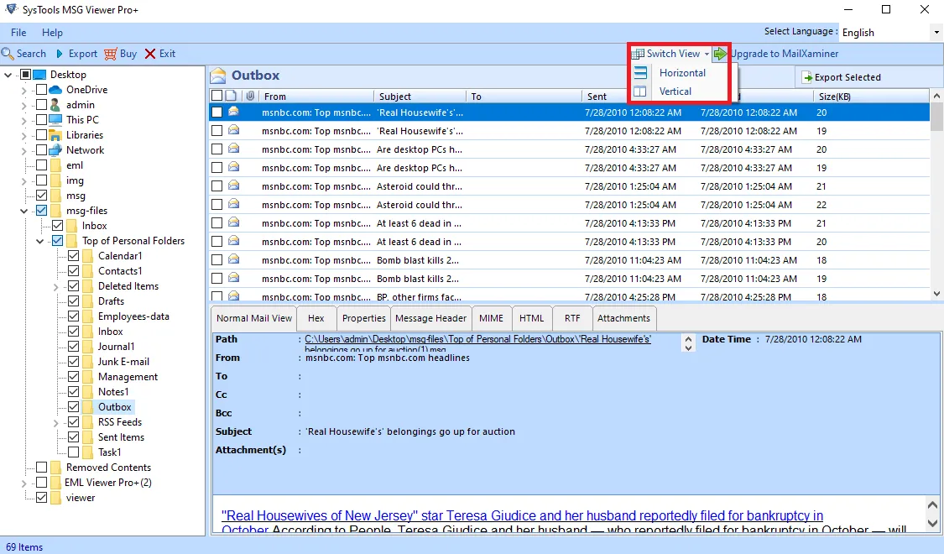The image size is (944, 554).
Task: Click the red Exit X icon
Action: coord(150,54)
